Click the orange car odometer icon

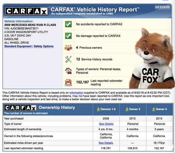click(68, 82)
